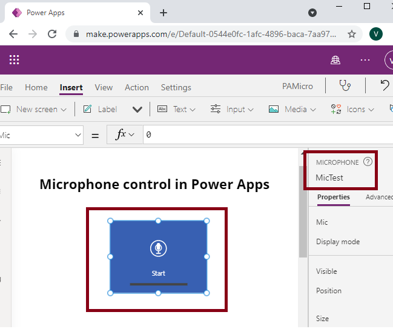The height and width of the screenshot is (329, 393).
Task: Bookmark this page with the star icon
Action: pos(352,34)
